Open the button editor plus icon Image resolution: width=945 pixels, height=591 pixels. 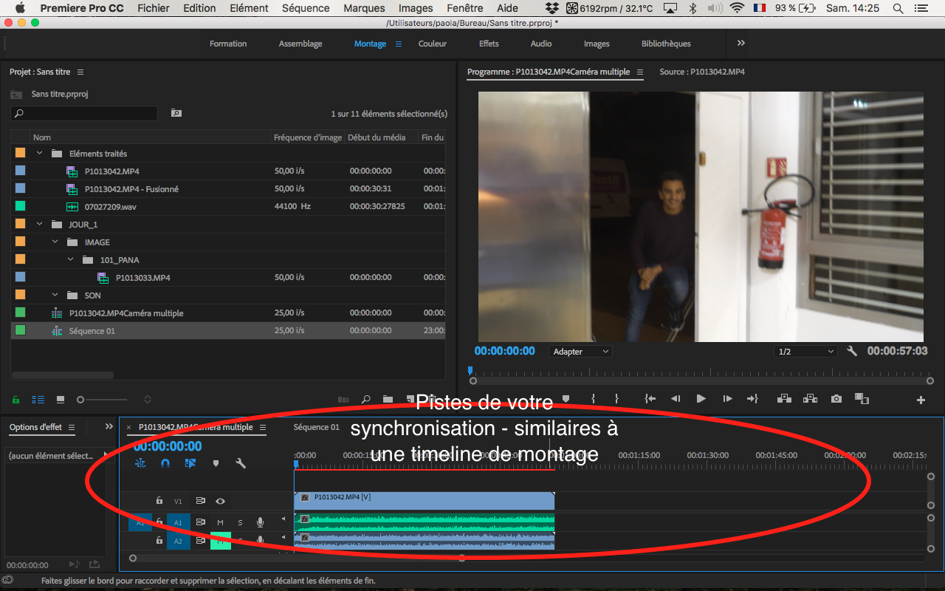point(921,400)
